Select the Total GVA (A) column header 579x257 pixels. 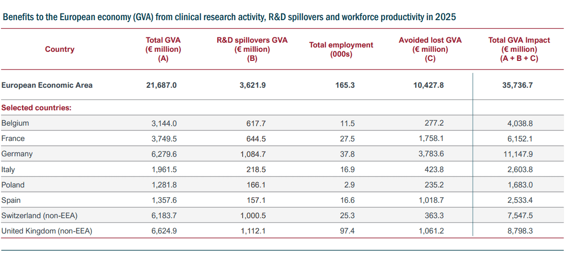click(163, 49)
